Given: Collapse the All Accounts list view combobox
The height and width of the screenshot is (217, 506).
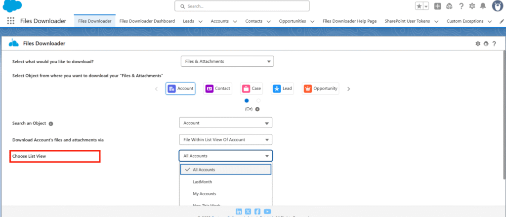Looking at the screenshot, I should coord(225,156).
